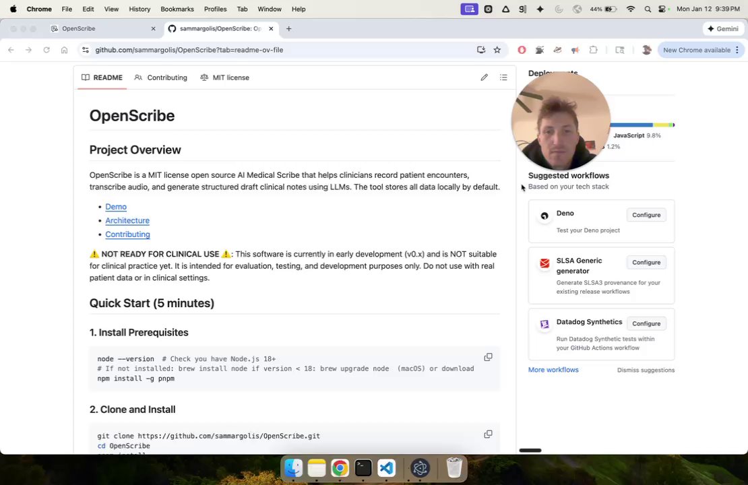Click New Chrome available update button
The width and height of the screenshot is (748, 485).
[x=701, y=50]
